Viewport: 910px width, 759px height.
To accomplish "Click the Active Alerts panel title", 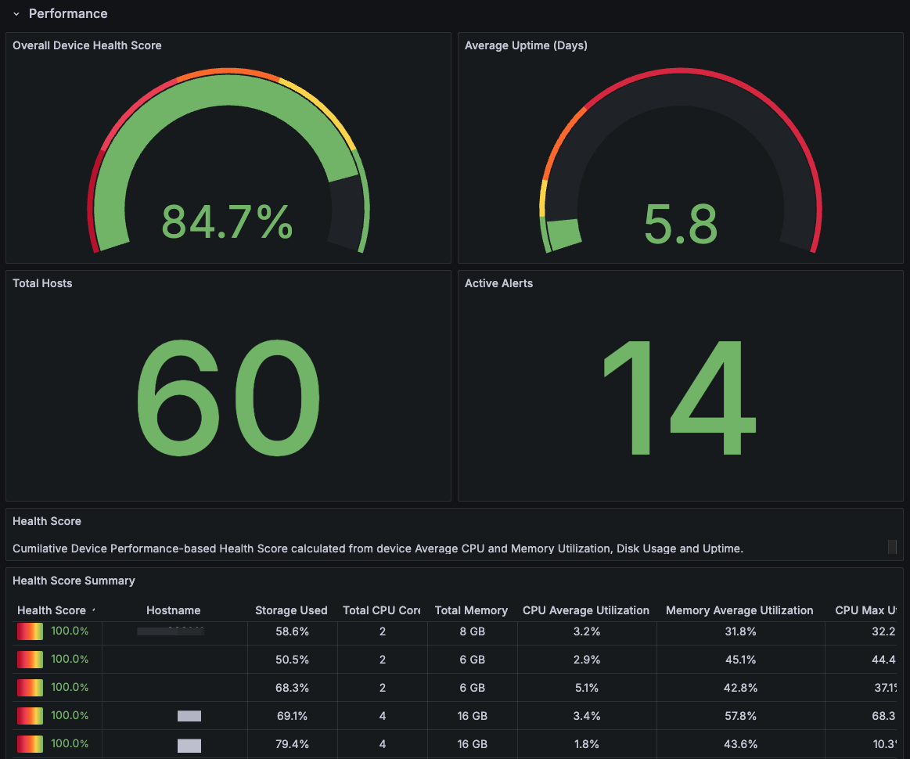I will click(498, 283).
